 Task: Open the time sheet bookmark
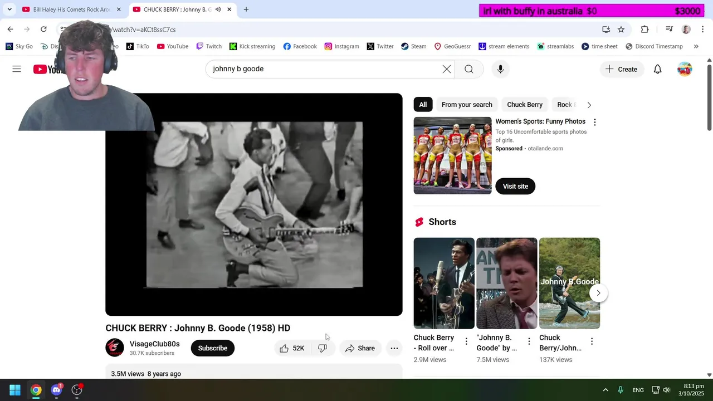(x=599, y=46)
